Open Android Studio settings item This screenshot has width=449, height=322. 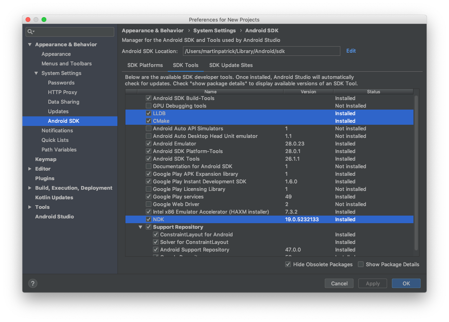[54, 216]
